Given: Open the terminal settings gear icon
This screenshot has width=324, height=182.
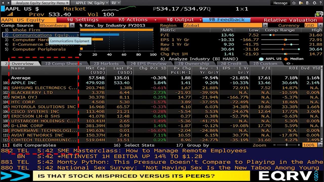Looking at the screenshot, I should coord(314,3).
